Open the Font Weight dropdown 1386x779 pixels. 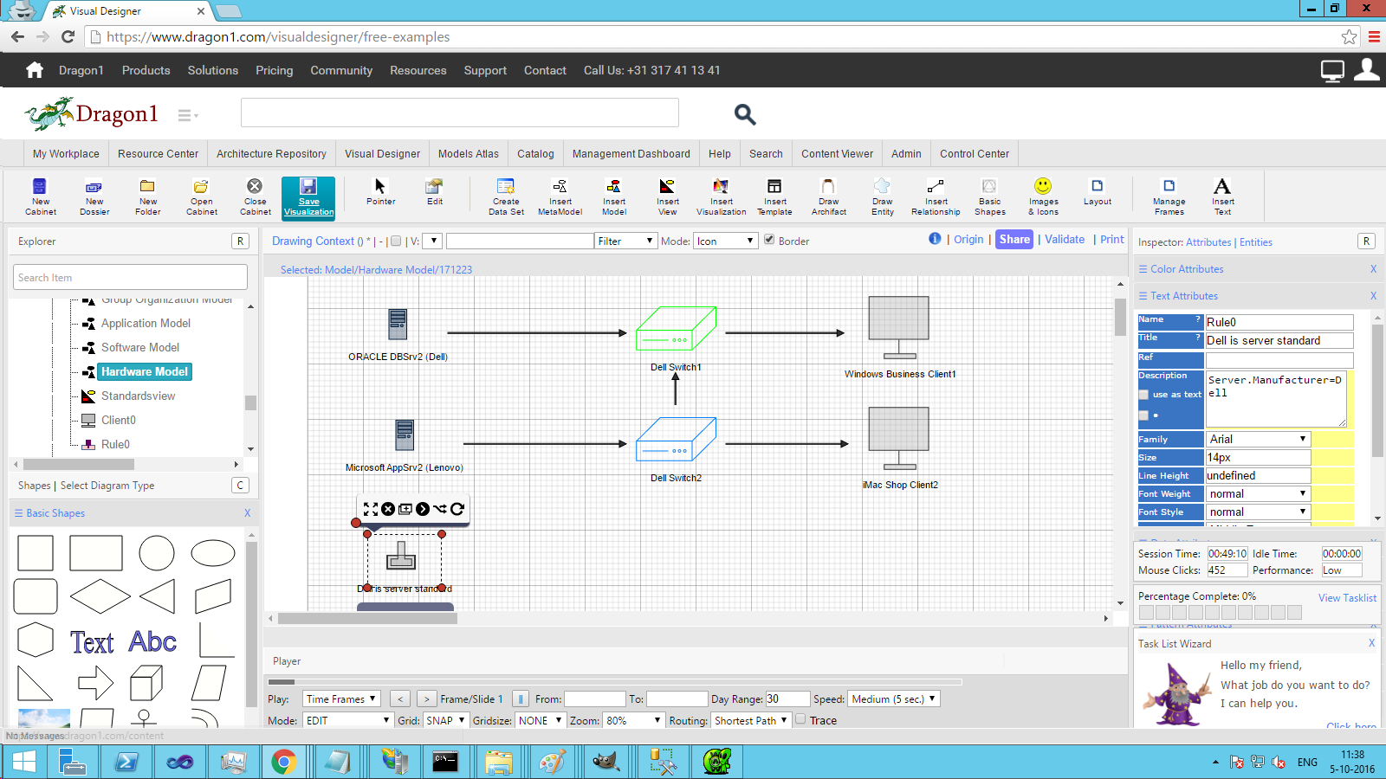1258,493
